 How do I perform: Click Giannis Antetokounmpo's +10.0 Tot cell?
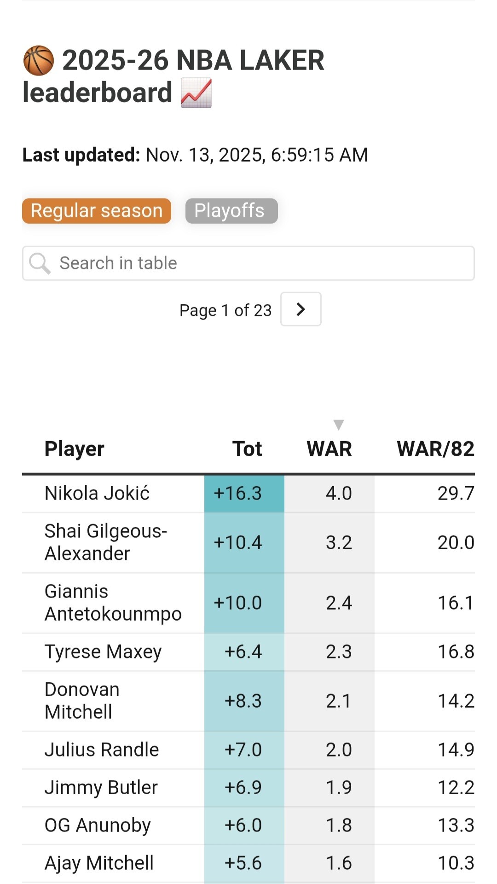[244, 603]
